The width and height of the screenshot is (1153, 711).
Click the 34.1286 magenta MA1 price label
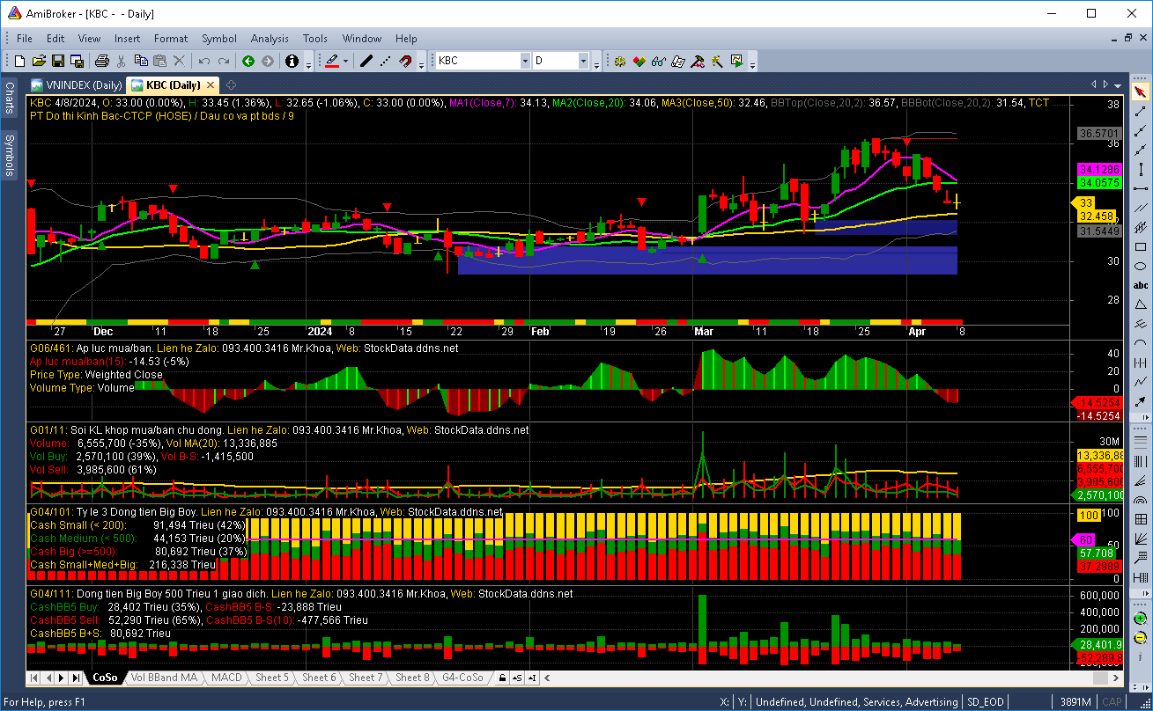click(1098, 169)
